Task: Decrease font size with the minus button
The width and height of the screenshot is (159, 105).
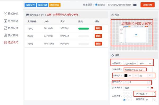Action: 136,76
